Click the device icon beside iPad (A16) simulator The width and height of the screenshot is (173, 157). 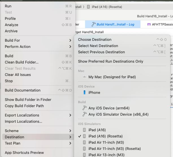85,130
